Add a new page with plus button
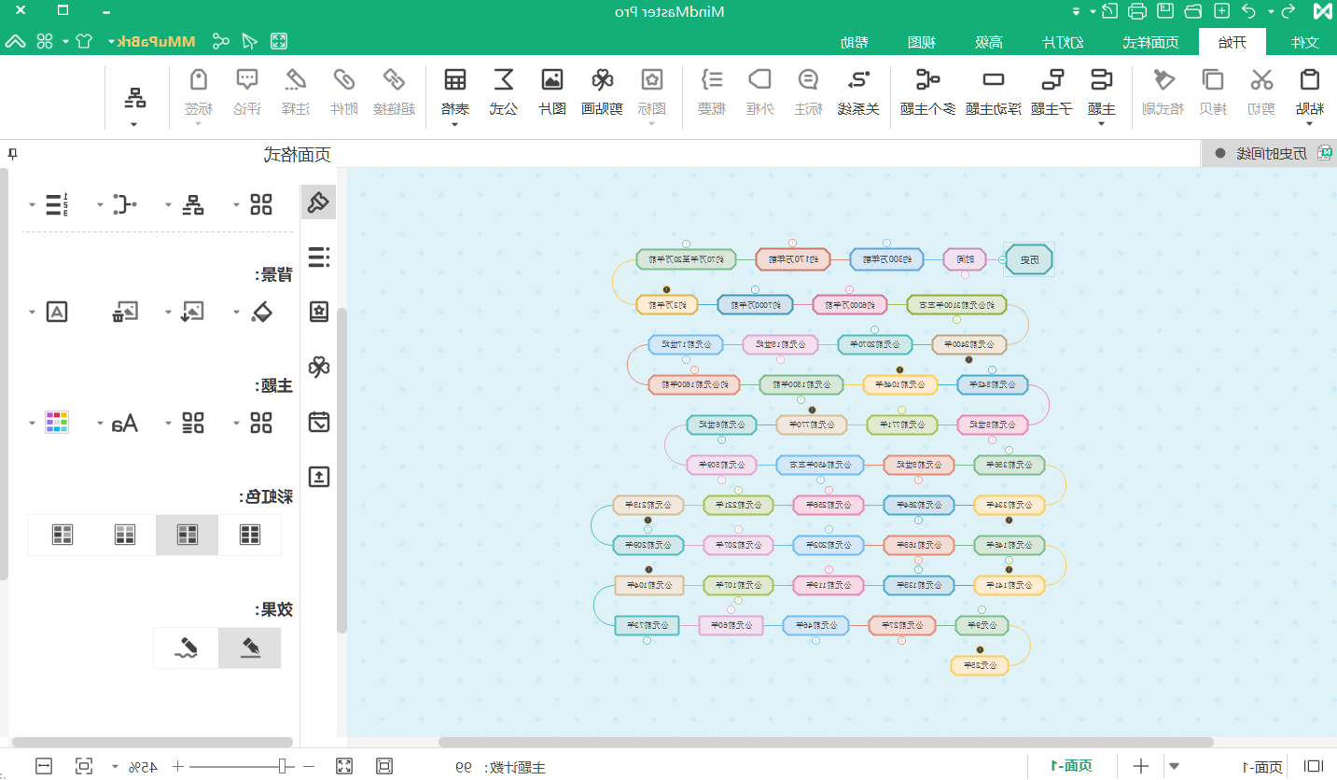Screen dimensions: 1337x780 click(1141, 766)
